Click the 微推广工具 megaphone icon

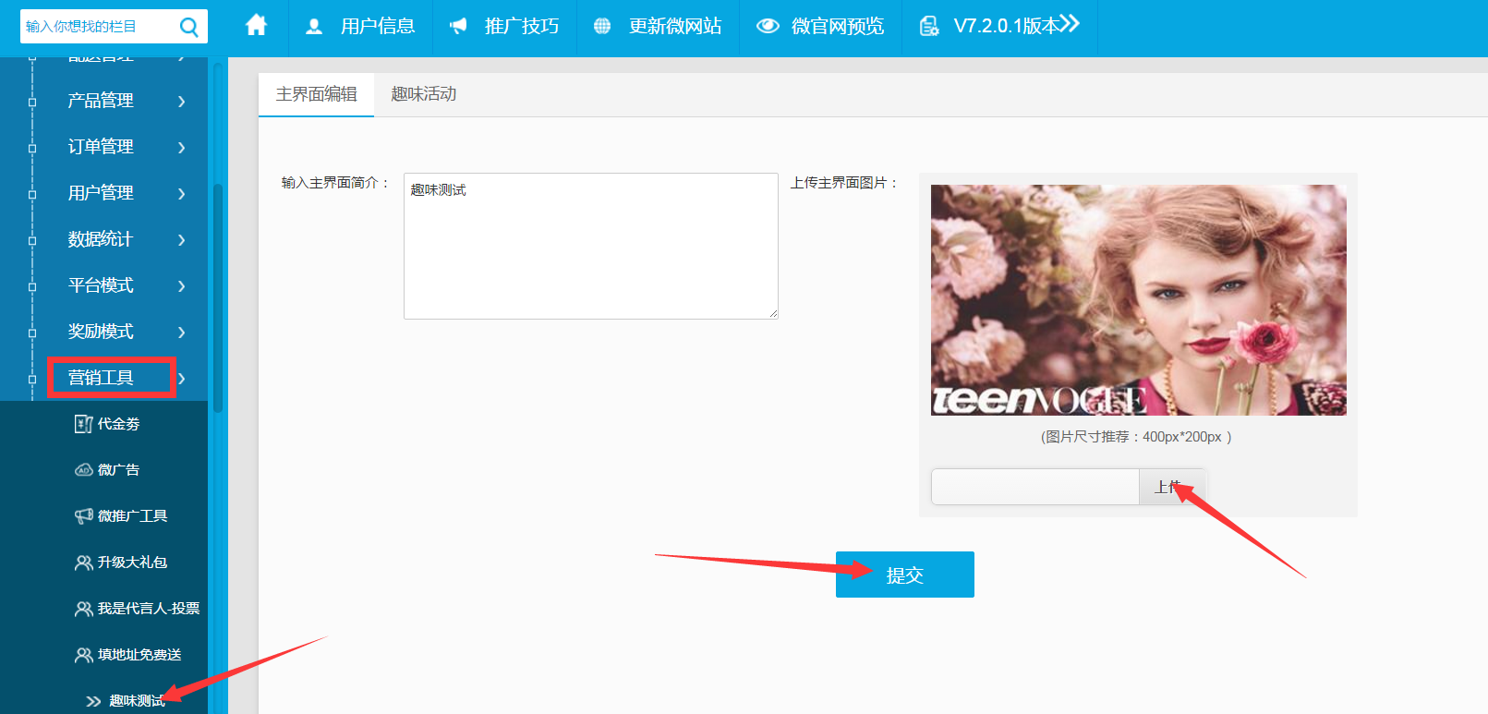[x=83, y=516]
